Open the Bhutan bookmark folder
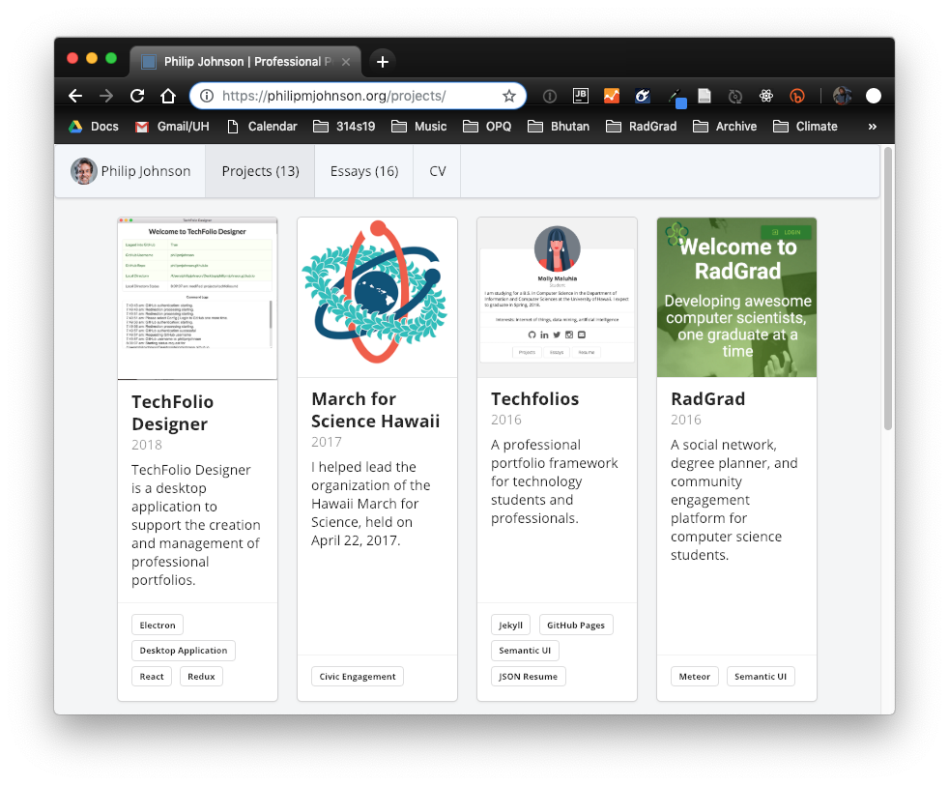Screen dimensions: 949x786 (559, 127)
